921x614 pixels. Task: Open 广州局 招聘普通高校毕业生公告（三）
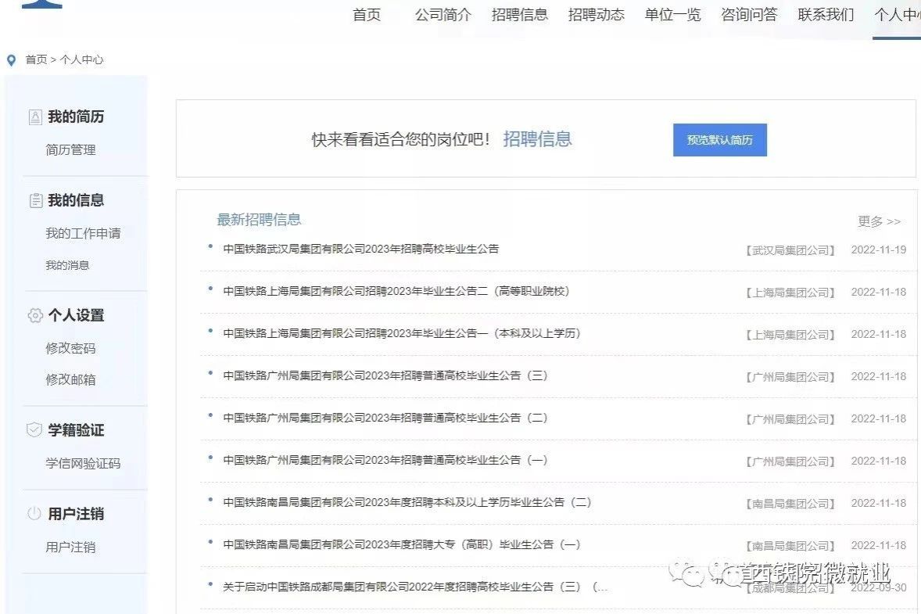pos(385,376)
